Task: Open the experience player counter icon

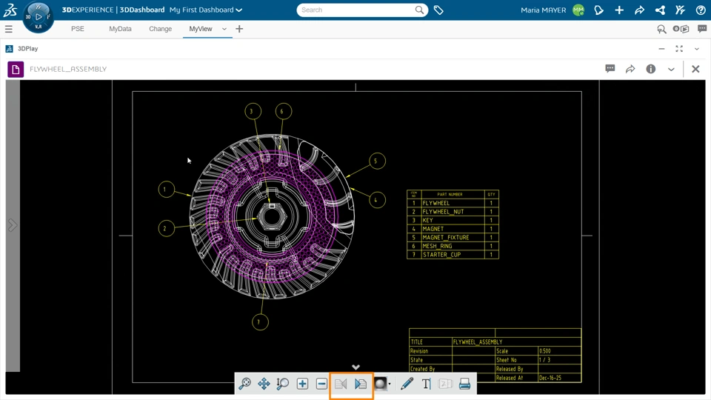Action: point(681,29)
